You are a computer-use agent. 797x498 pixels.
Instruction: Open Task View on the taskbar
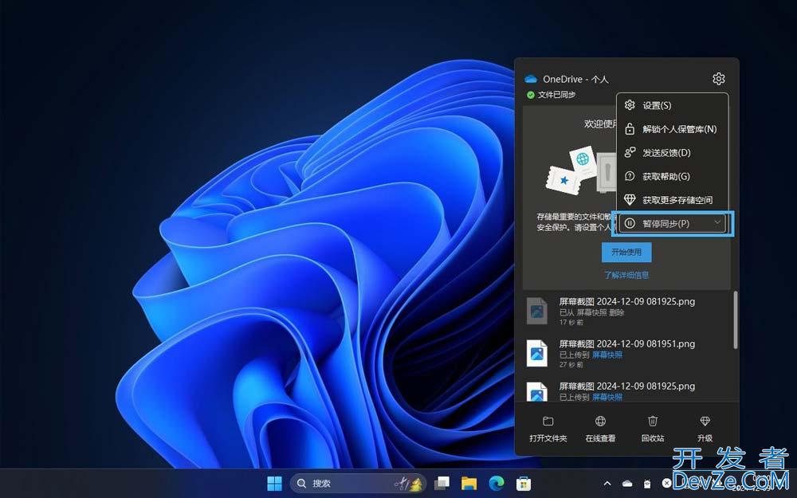[442, 484]
